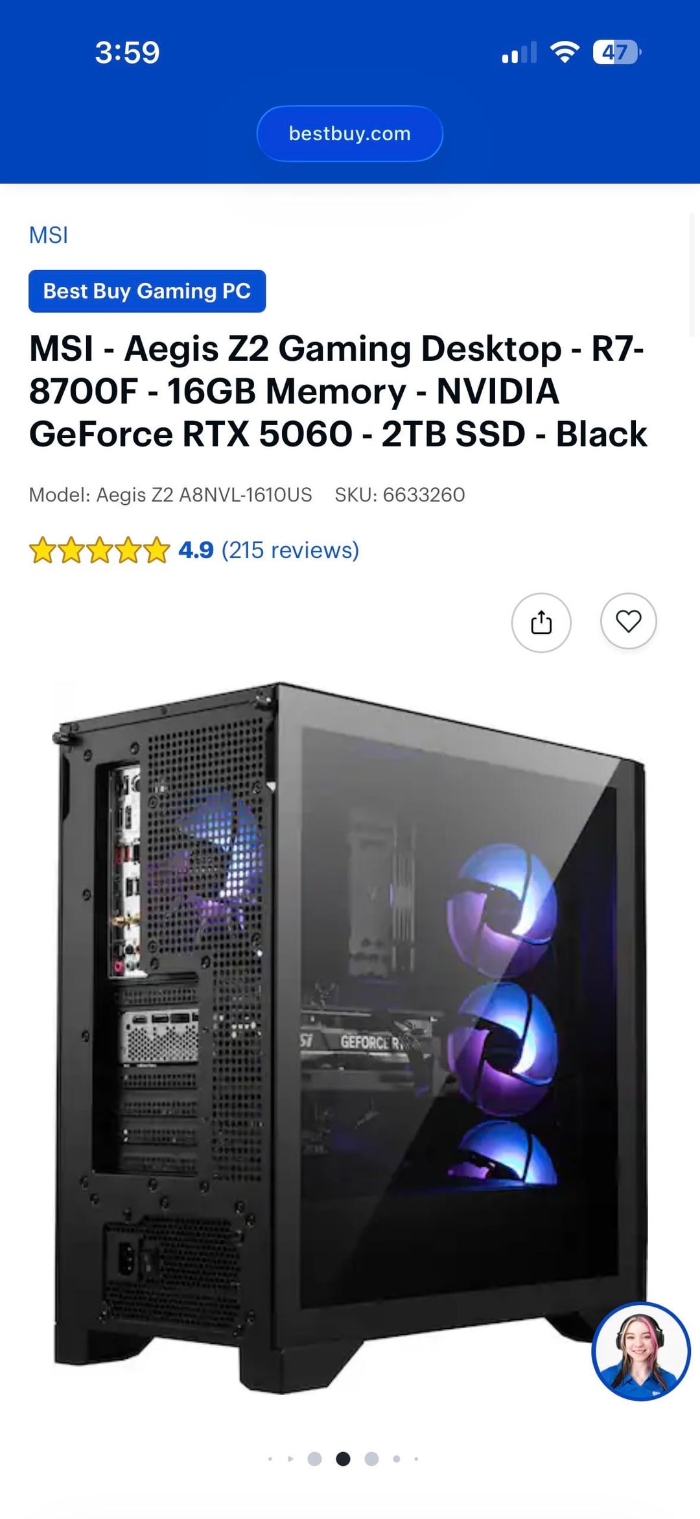
Task: Open the 215 reviews link
Action: (x=290, y=550)
